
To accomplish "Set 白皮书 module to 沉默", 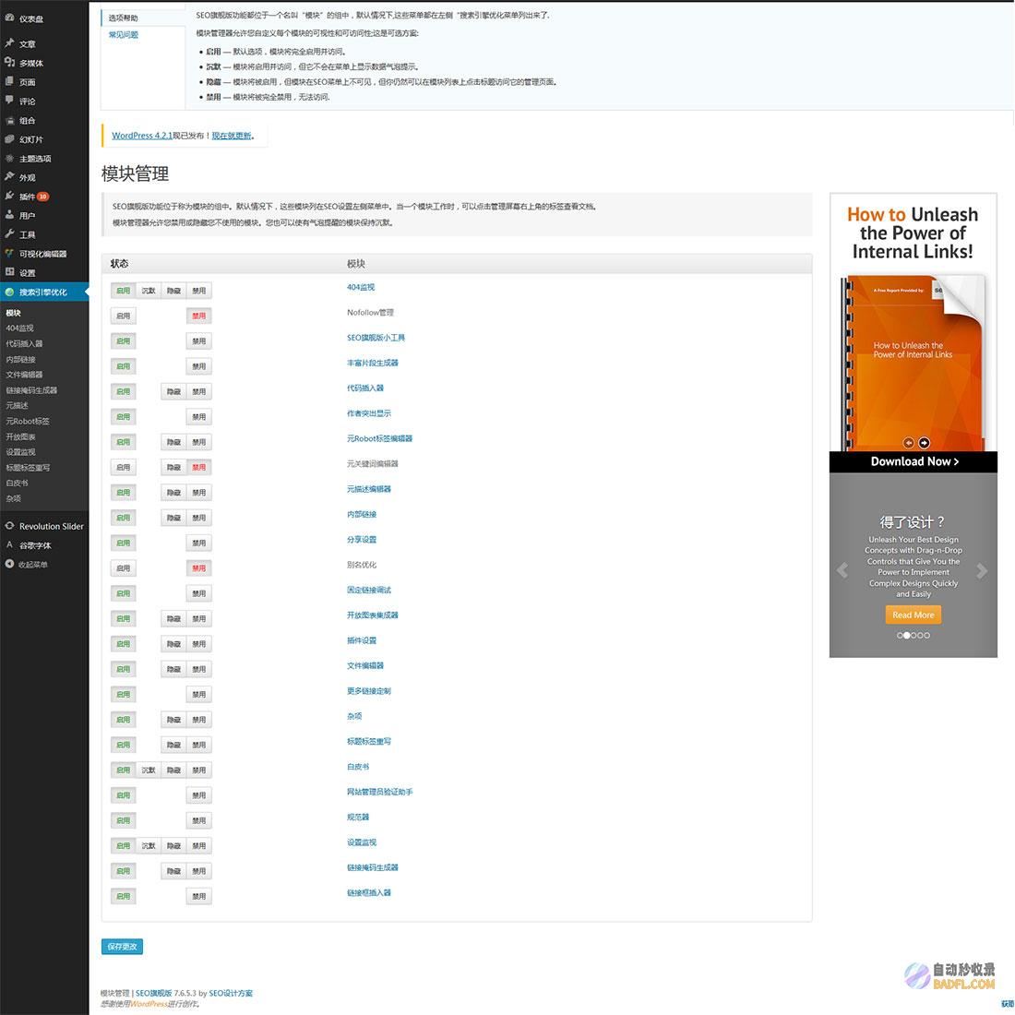I will pyautogui.click(x=149, y=770).
